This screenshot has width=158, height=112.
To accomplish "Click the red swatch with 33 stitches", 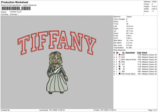I will tap(119, 67).
